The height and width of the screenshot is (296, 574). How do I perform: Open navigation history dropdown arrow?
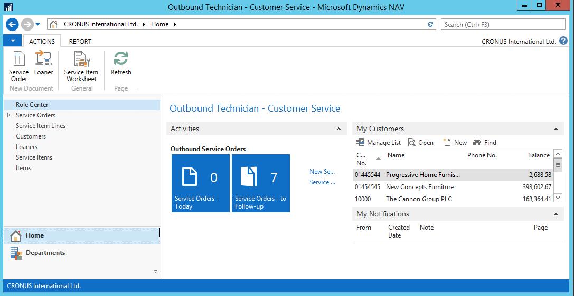(x=37, y=24)
